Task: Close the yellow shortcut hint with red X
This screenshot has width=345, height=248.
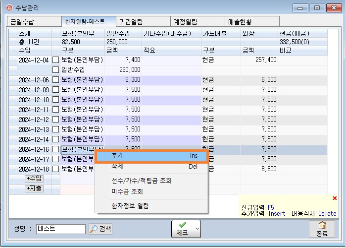Action: 335,198
